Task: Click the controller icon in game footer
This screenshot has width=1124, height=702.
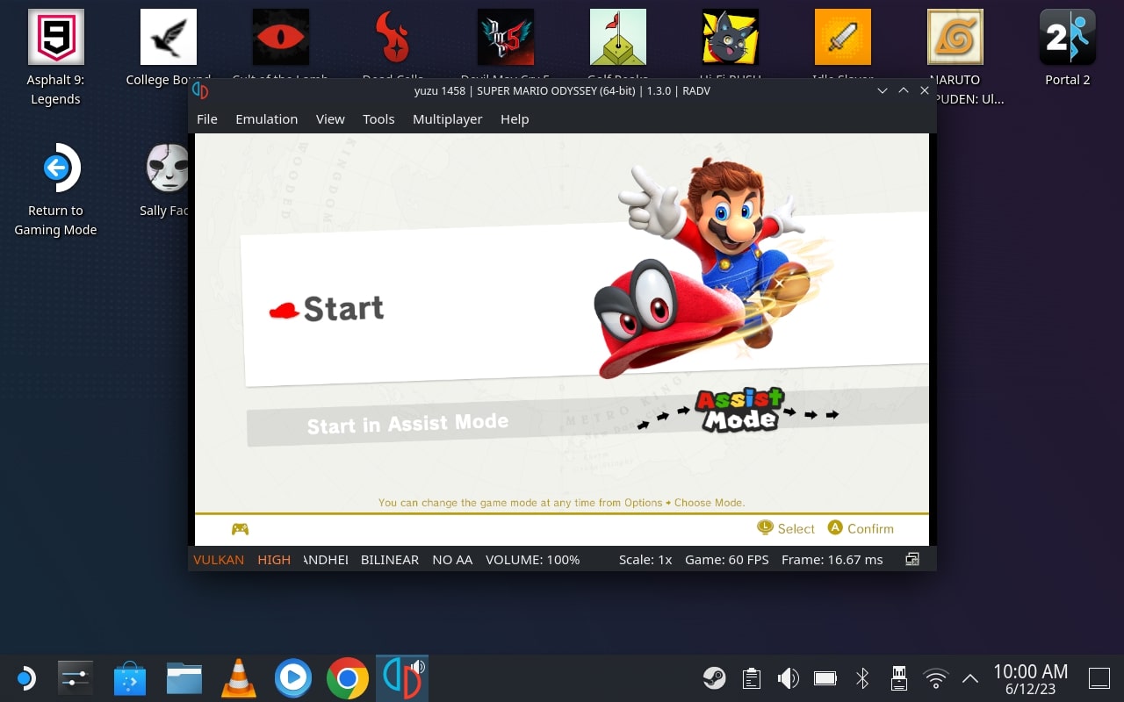Action: (x=240, y=529)
